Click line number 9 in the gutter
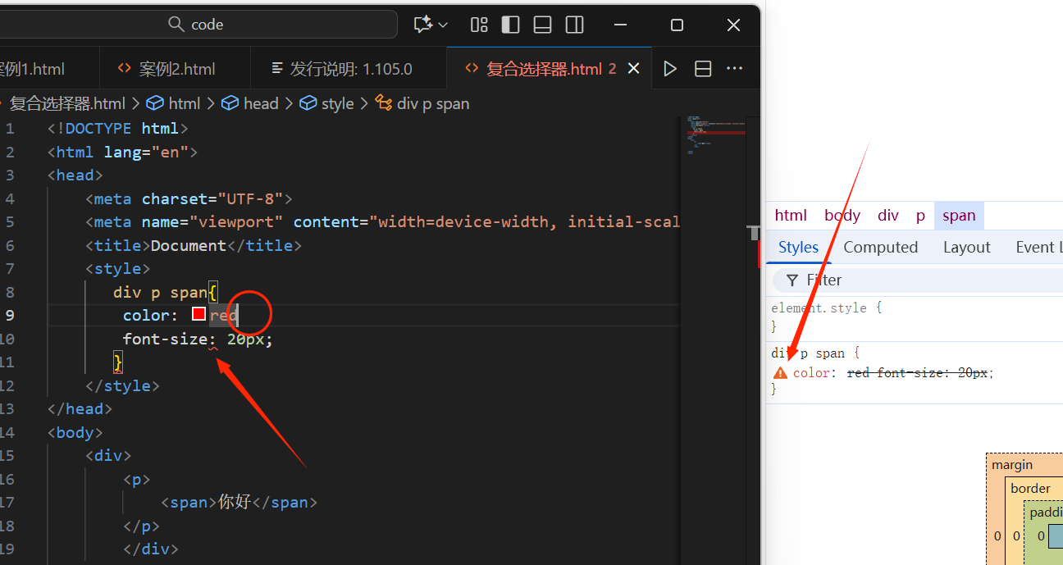Viewport: 1063px width, 565px height. [x=10, y=315]
